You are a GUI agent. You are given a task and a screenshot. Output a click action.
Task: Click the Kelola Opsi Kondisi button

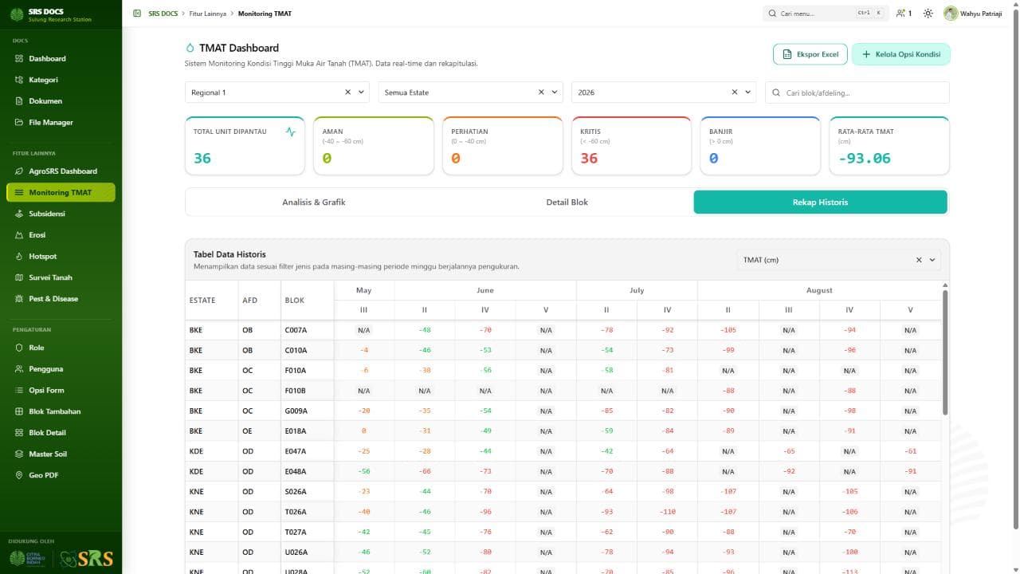pyautogui.click(x=901, y=54)
